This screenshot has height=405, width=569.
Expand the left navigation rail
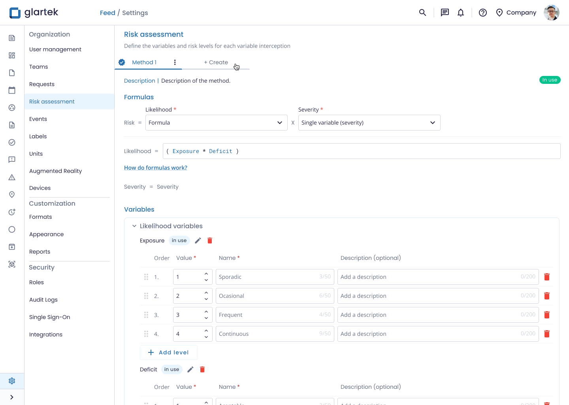coord(12,397)
